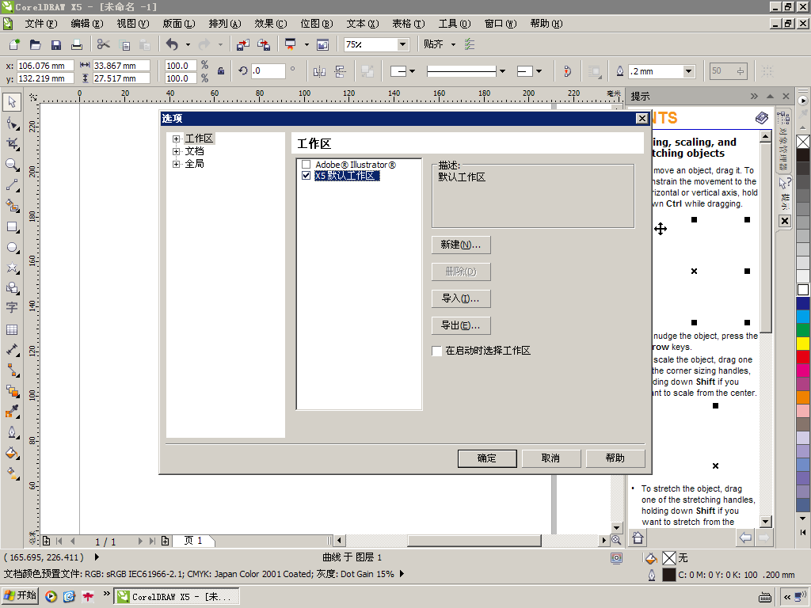Choose the Crop tool
Viewport: 811px width, 608px height.
coord(12,144)
